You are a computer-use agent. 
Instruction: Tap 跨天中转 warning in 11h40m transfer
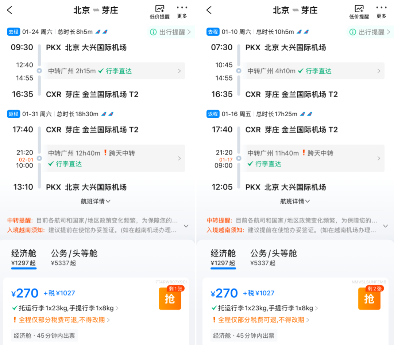318,153
